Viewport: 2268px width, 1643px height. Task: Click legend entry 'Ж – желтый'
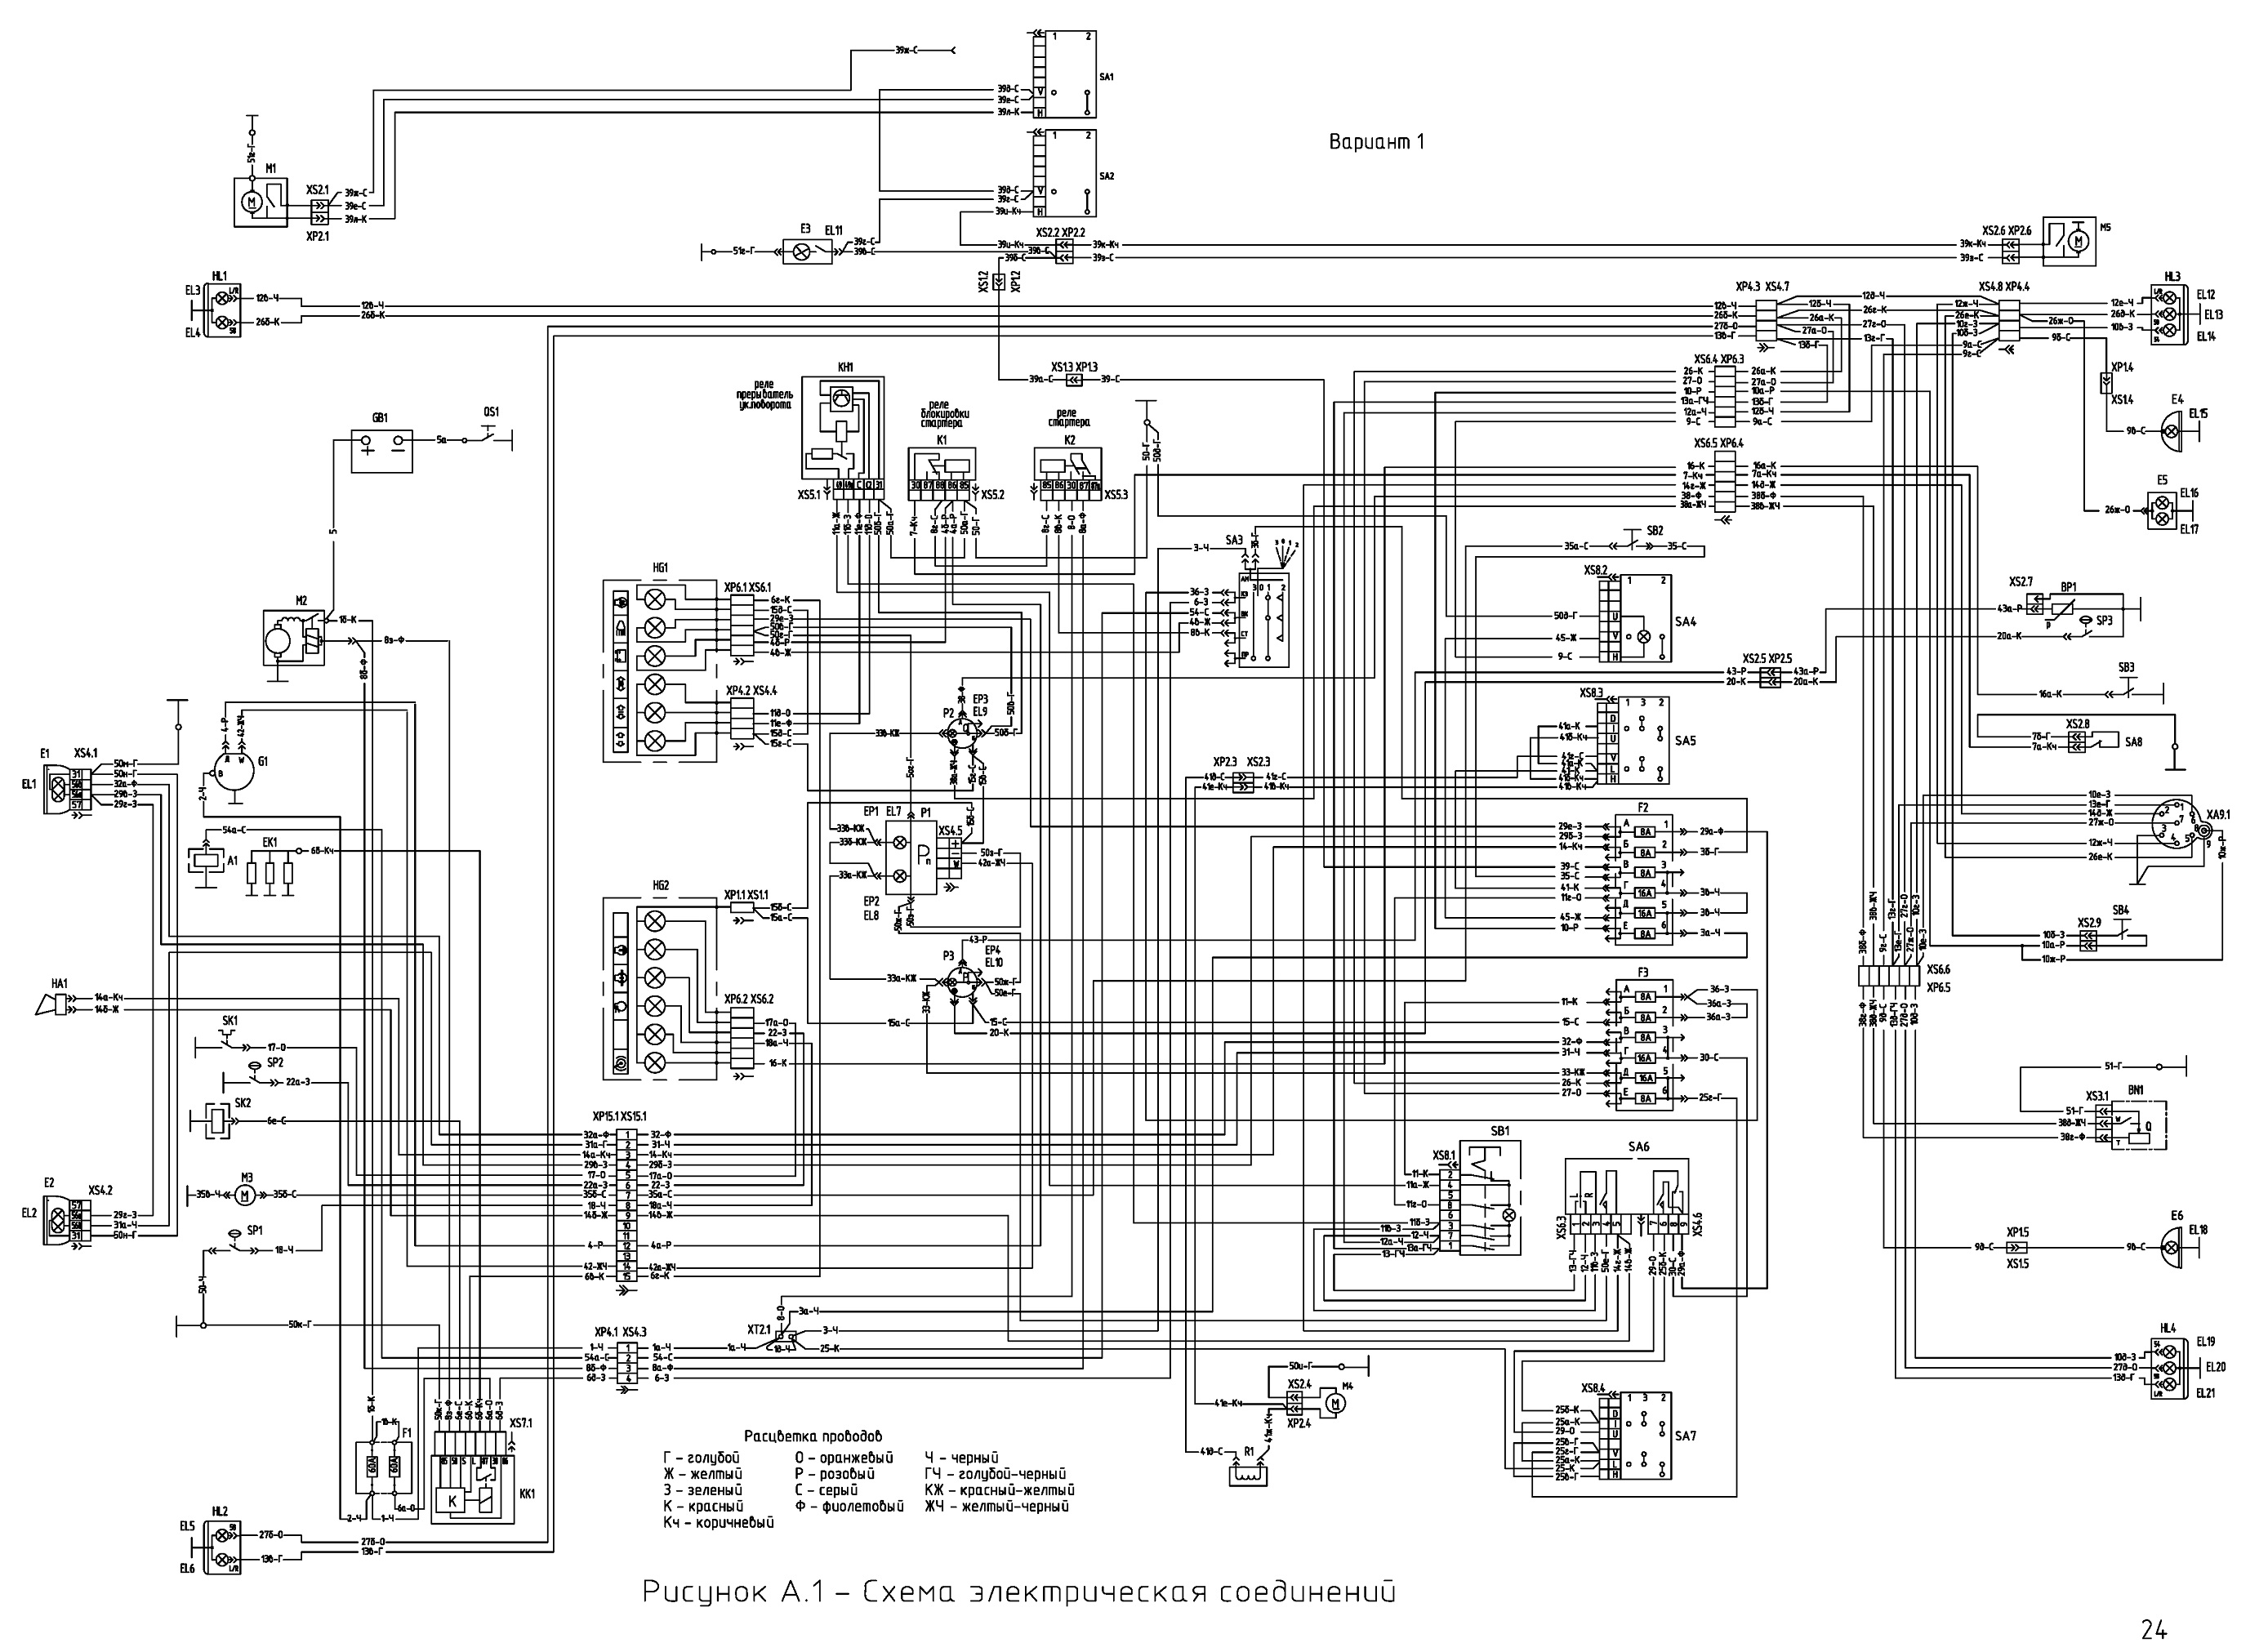(x=702, y=1474)
